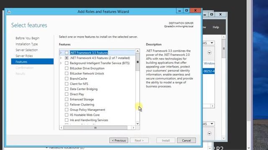Enable BitLocker Drive Encryption checkbox
Image resolution: width=268 pixels, height=150 pixels.
pos(67,68)
